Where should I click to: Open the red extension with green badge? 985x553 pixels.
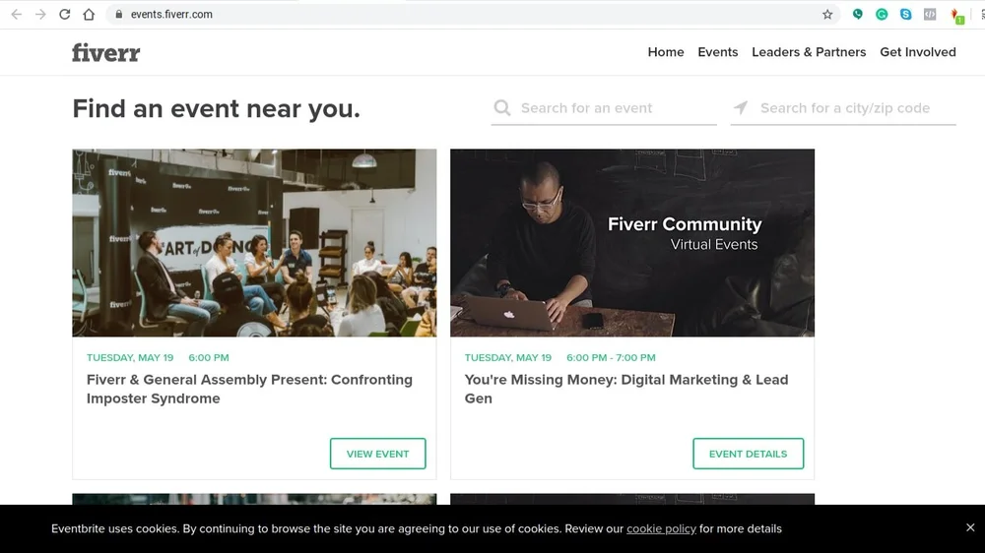point(956,17)
